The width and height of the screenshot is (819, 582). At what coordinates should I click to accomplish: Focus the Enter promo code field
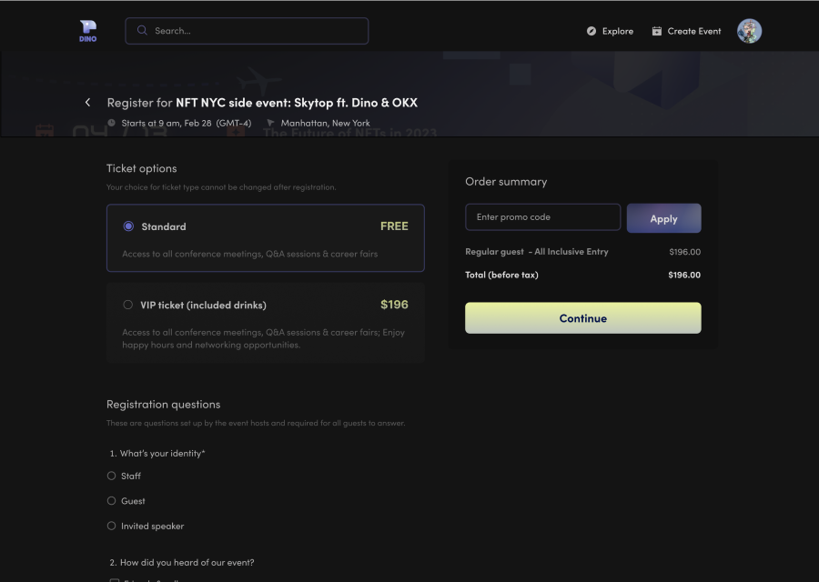point(542,217)
